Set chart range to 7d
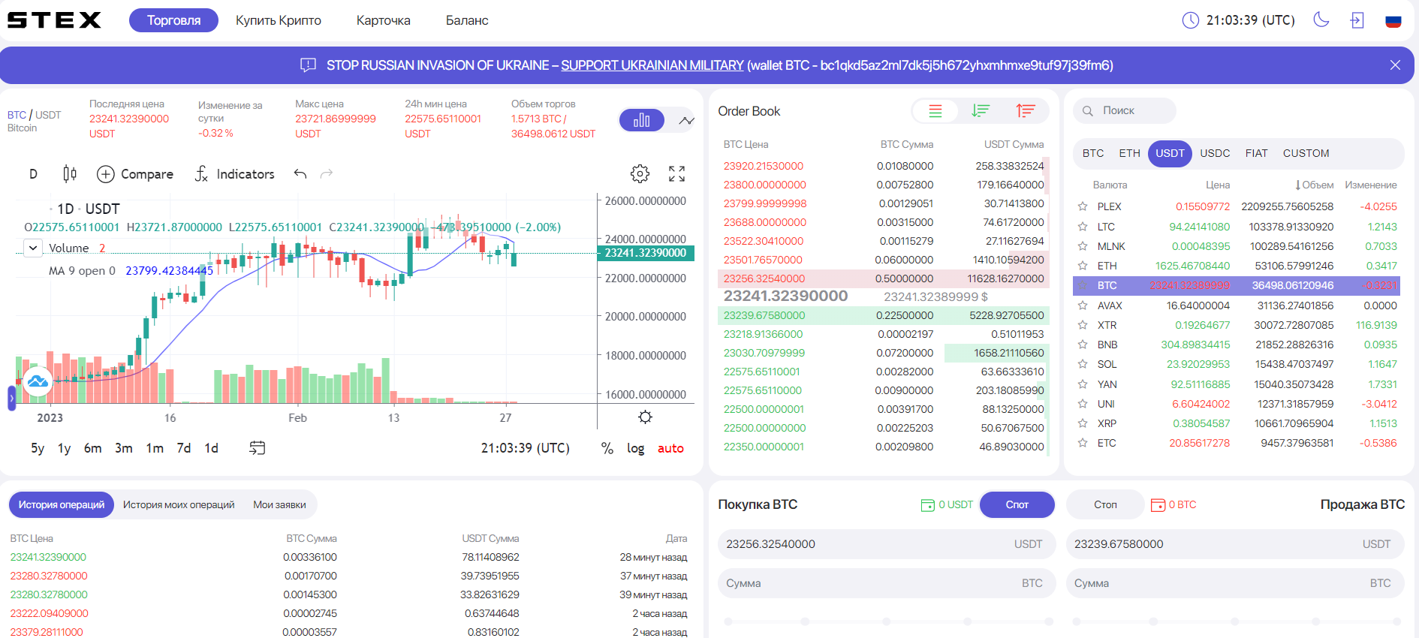The height and width of the screenshot is (638, 1419). coord(184,448)
